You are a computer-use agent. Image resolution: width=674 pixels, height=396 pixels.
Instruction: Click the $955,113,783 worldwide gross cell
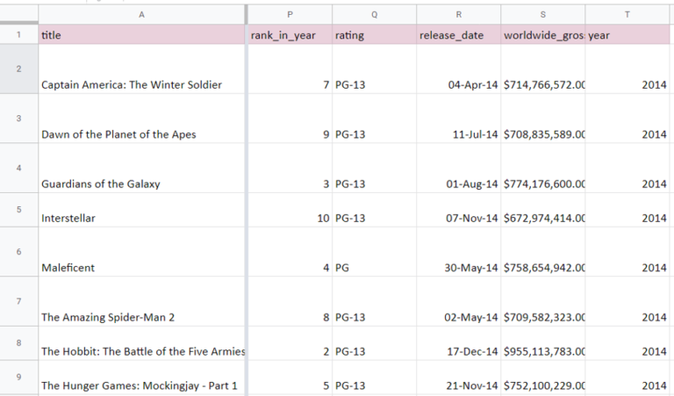(x=543, y=351)
